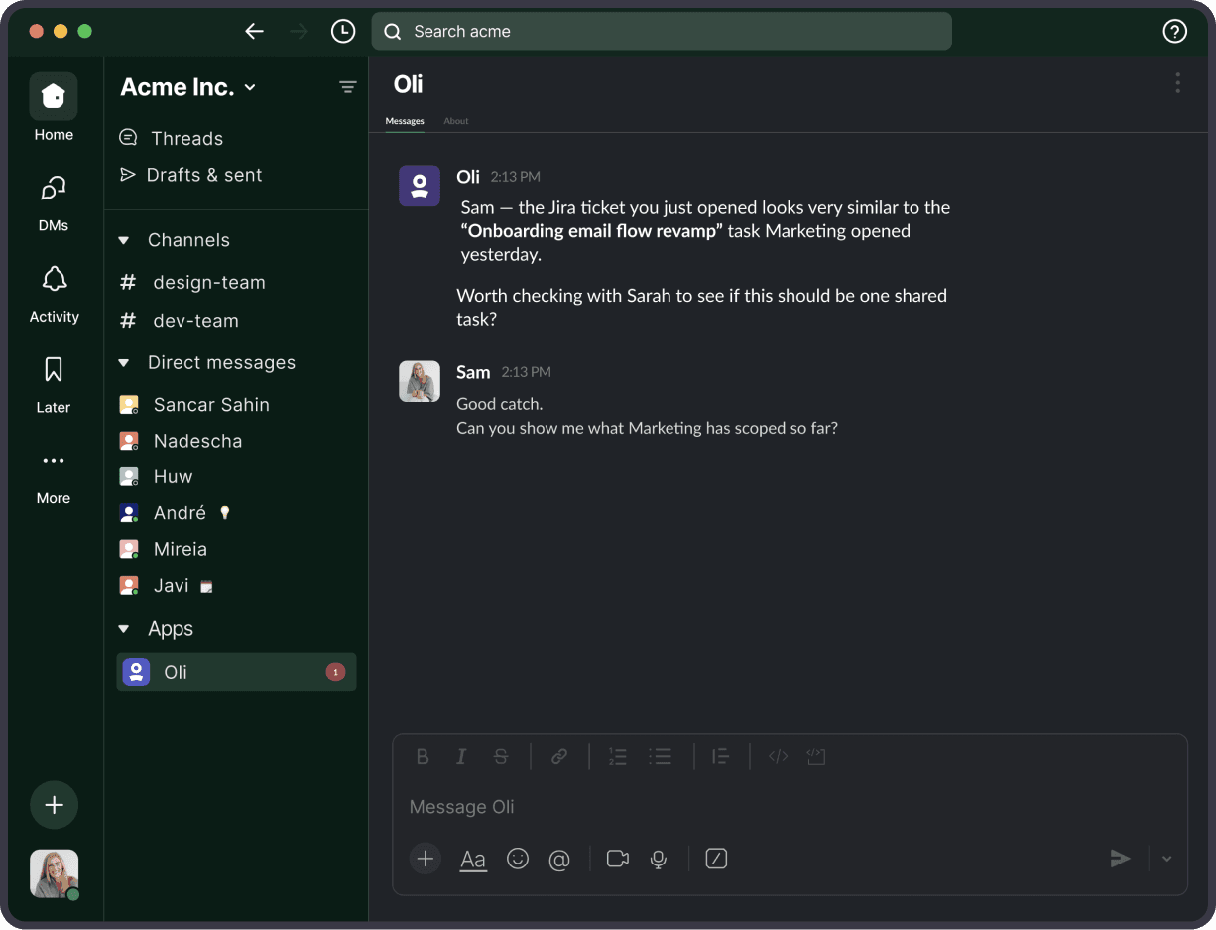Collapse the Channels section
The height and width of the screenshot is (930, 1216).
tap(124, 240)
